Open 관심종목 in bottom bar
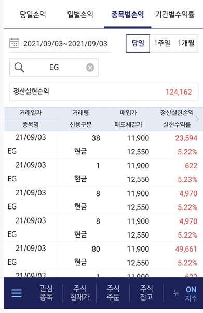The height and width of the screenshot is (313, 203). point(46,293)
